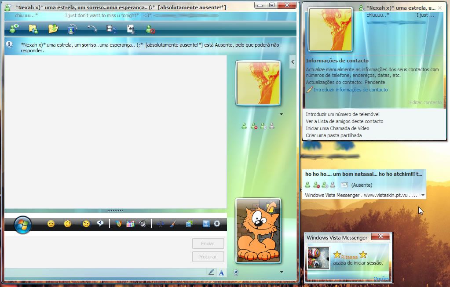Screen dimensions: 450x287
Task: Click the orange cat display picture
Action: tap(258, 230)
